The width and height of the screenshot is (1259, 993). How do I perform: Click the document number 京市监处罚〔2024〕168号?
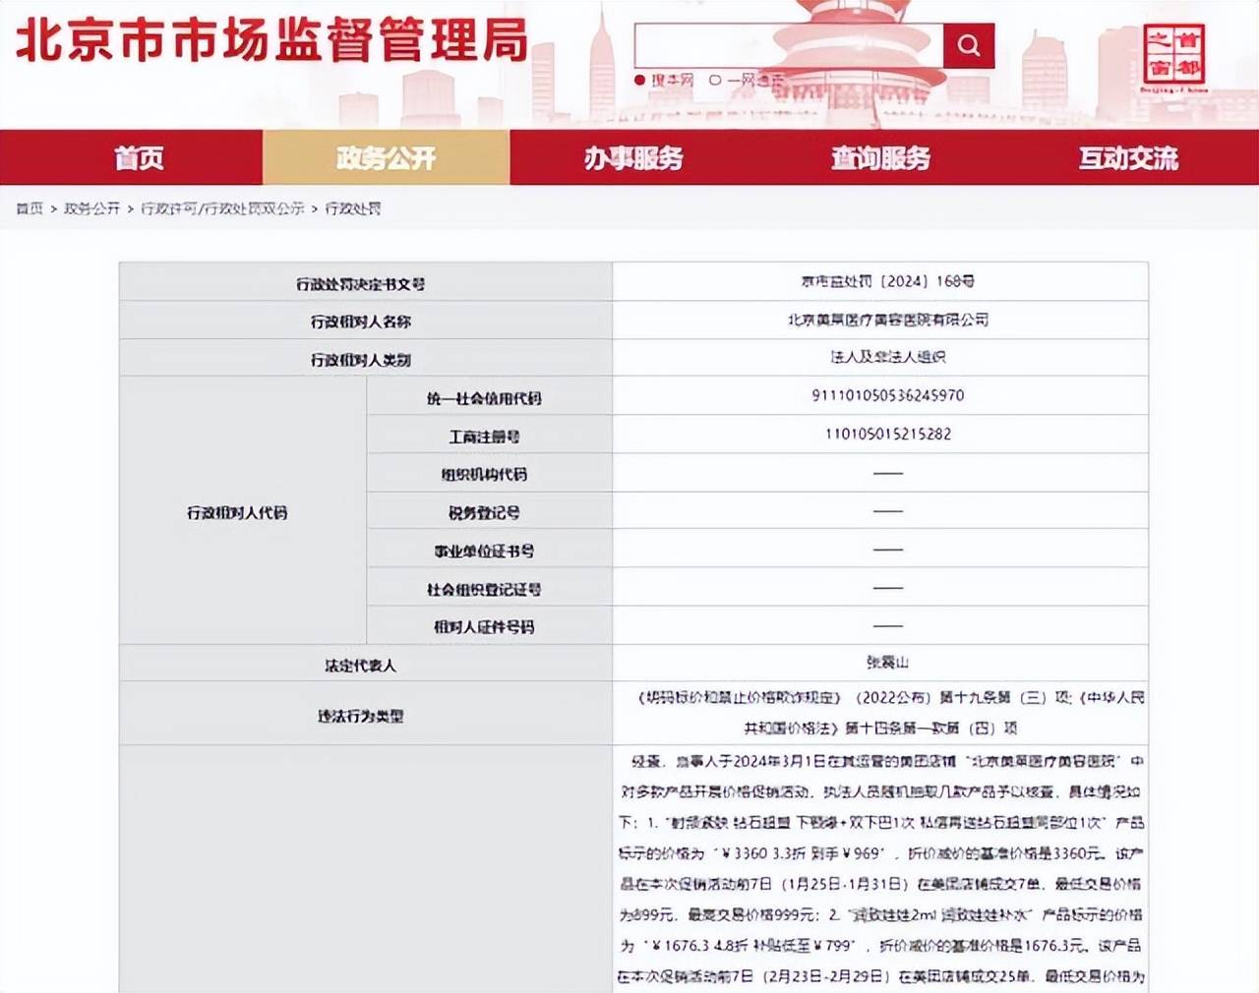882,281
